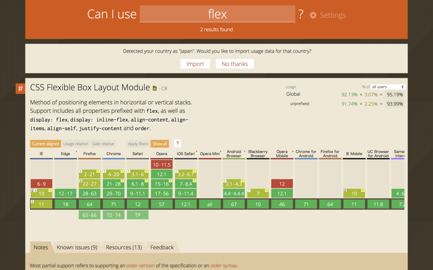The width and height of the screenshot is (433, 270).
Task: Click the UC Browser 11.8 cell
Action: click(378, 204)
